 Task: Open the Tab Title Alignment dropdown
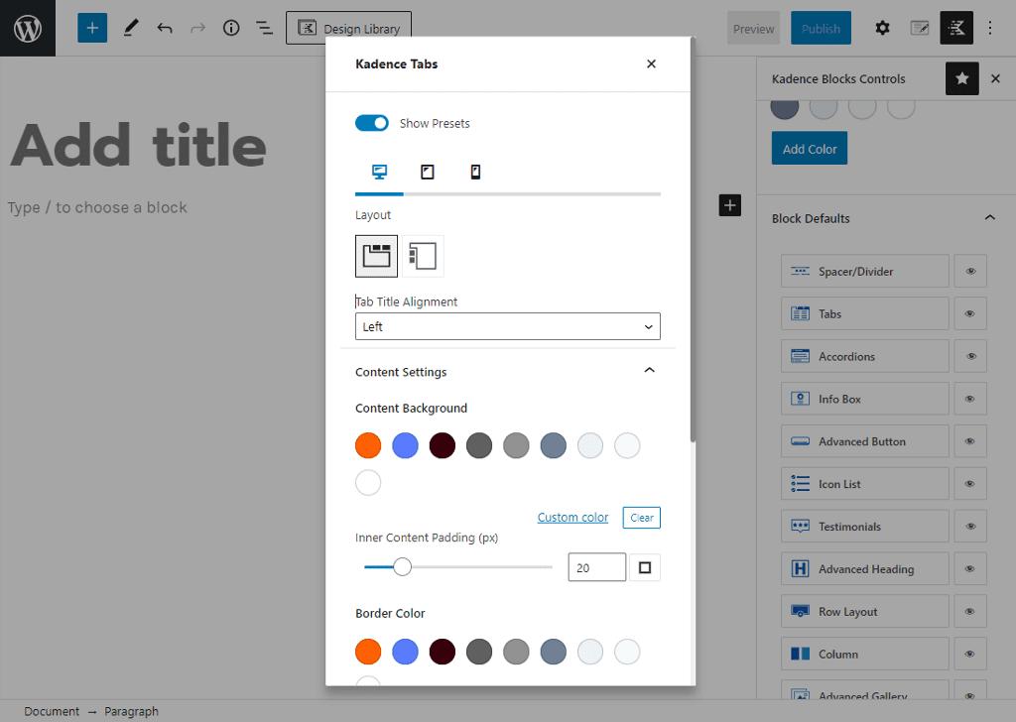click(507, 326)
